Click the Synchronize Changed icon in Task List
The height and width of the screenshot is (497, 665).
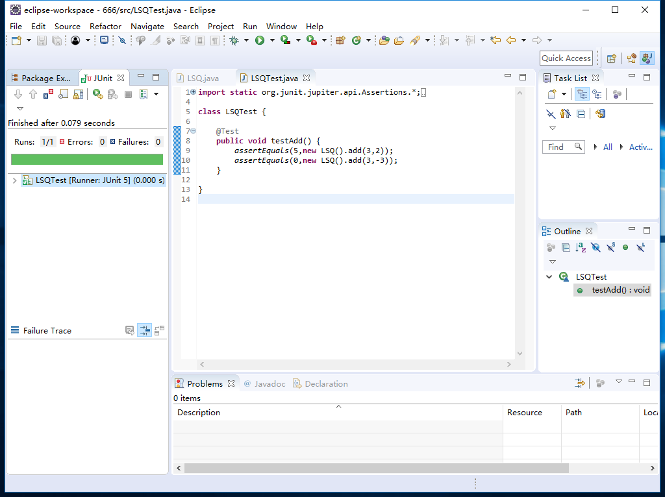pos(600,114)
